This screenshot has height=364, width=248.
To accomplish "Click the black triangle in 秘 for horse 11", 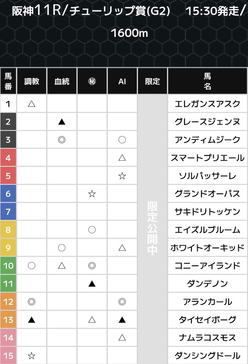I will click(x=92, y=284).
